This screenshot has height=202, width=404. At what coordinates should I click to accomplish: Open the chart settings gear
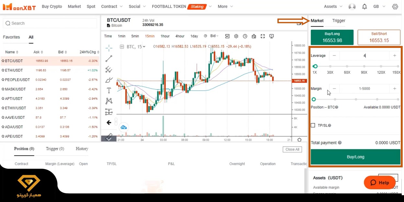[236, 36]
